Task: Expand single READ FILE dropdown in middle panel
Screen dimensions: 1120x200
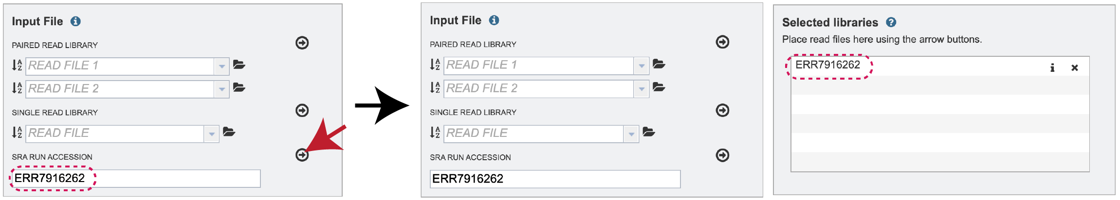Action: point(631,134)
